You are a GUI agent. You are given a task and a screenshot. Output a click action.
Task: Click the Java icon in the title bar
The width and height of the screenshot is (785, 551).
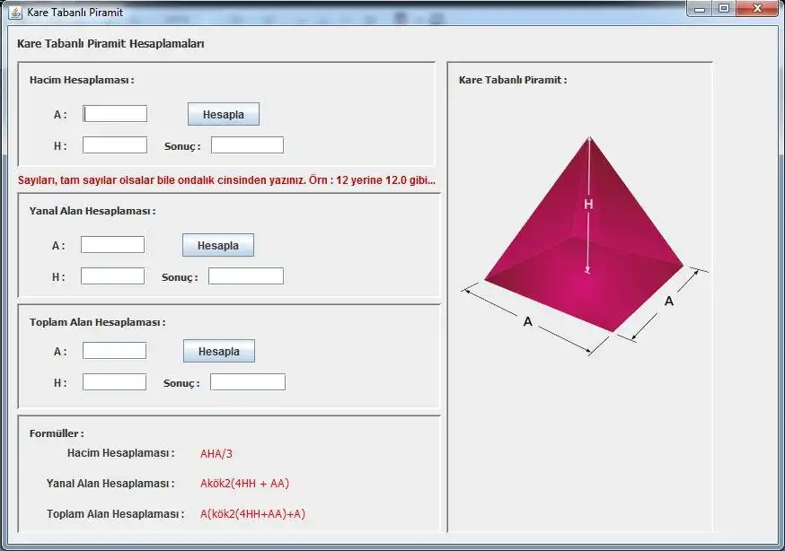pyautogui.click(x=15, y=12)
